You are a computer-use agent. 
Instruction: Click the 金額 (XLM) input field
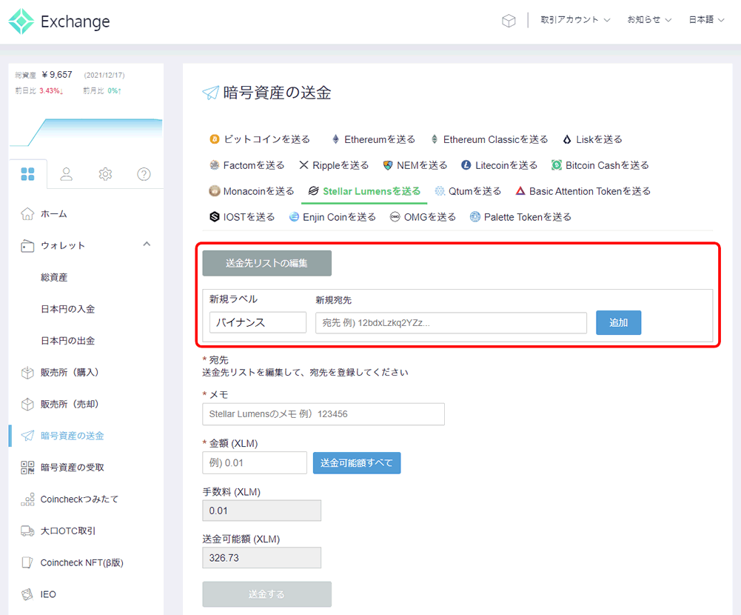255,462
